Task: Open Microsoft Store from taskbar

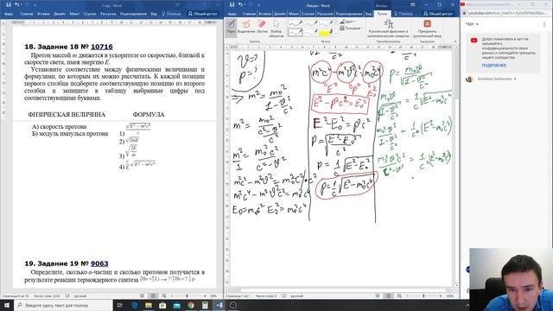Action: [162, 305]
